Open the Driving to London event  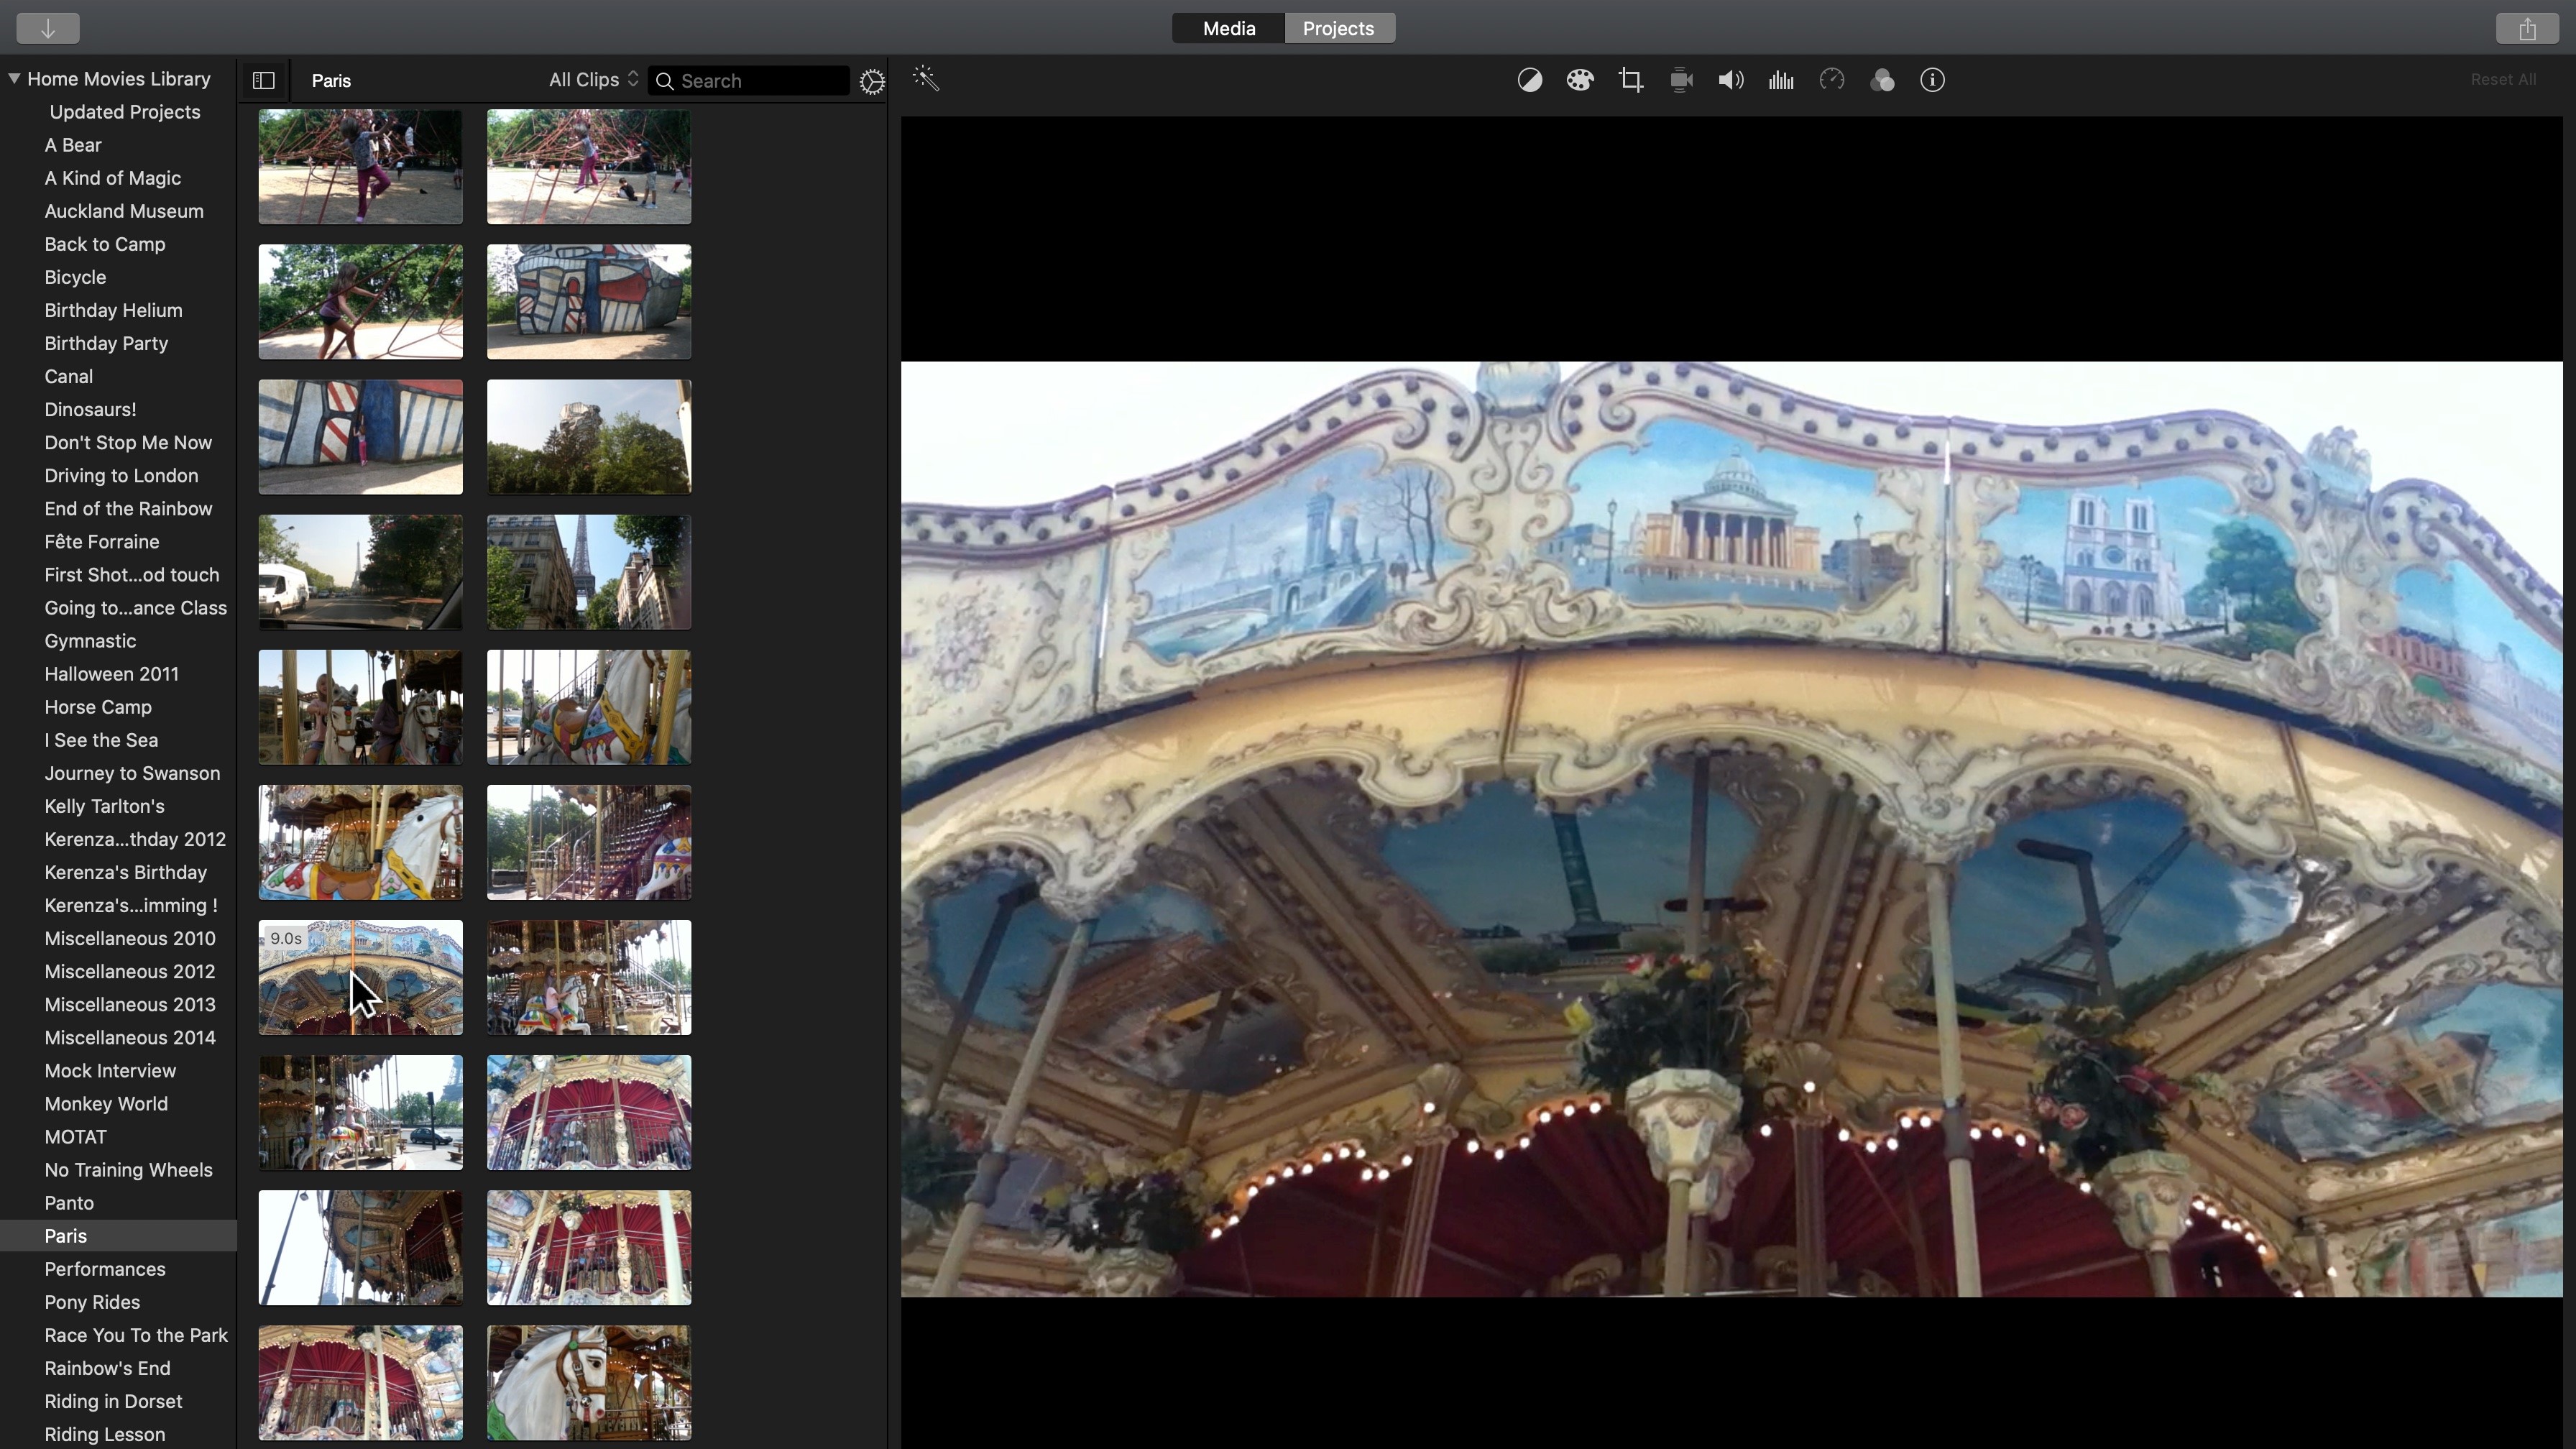click(121, 475)
